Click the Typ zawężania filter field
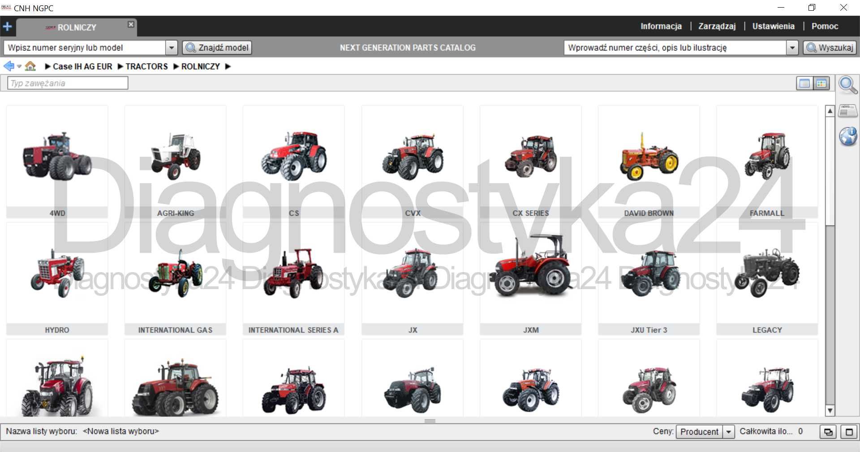Screen dimensions: 860x452 [x=68, y=83]
